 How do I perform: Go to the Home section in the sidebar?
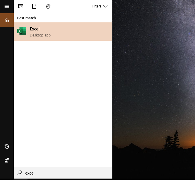[7, 20]
